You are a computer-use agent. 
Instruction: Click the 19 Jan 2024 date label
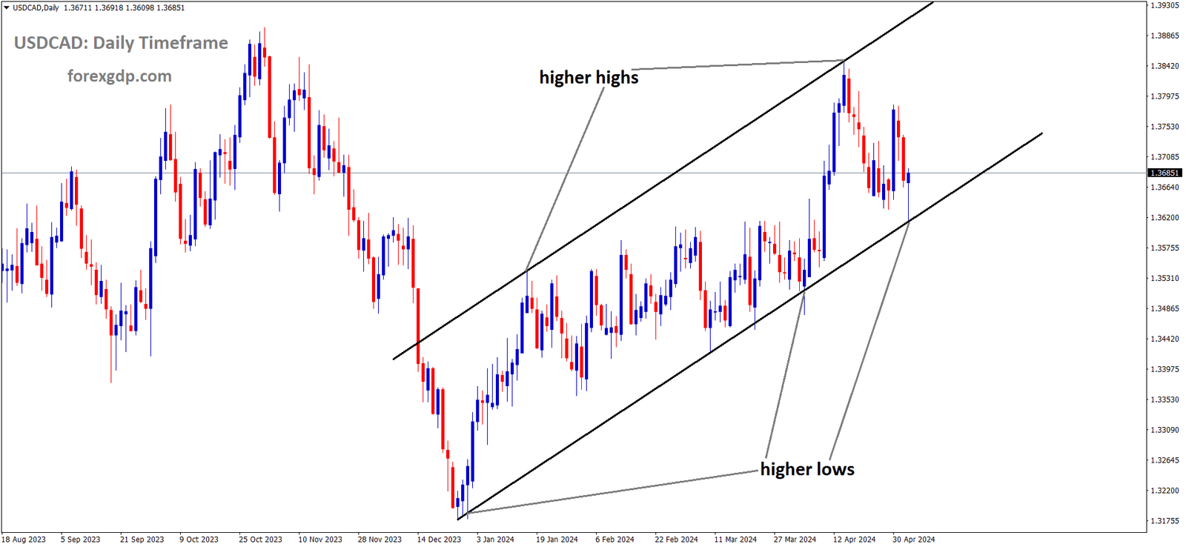(557, 540)
